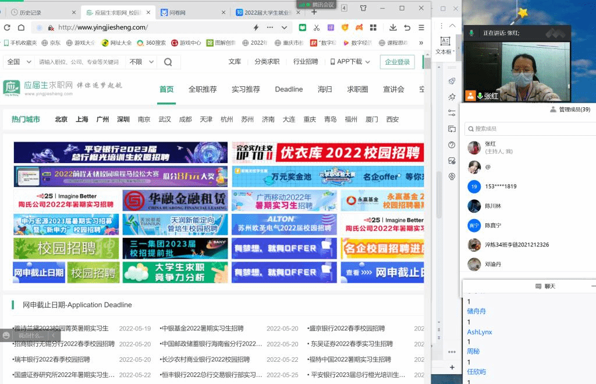Open the 不限 filter dropdown
Viewport: 596px width, 384px height.
[140, 62]
